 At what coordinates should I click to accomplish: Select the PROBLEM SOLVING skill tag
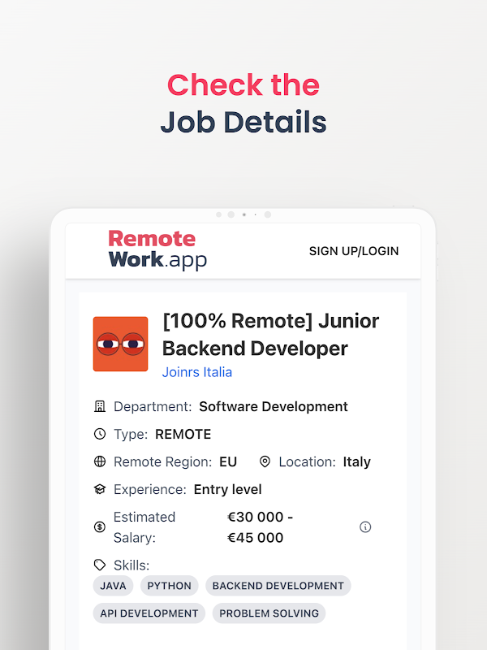tap(269, 613)
